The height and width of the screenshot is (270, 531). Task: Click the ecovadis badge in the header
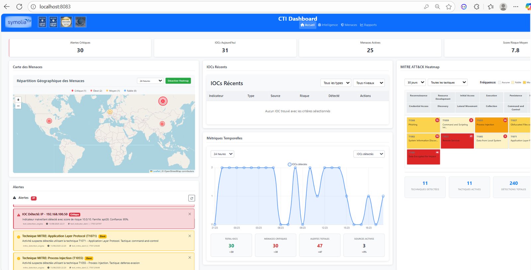66,22
